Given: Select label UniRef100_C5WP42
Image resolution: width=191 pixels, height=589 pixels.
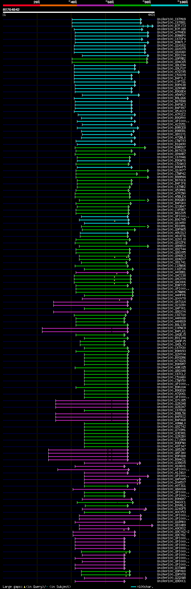Looking at the screenshot, I should [171, 174].
